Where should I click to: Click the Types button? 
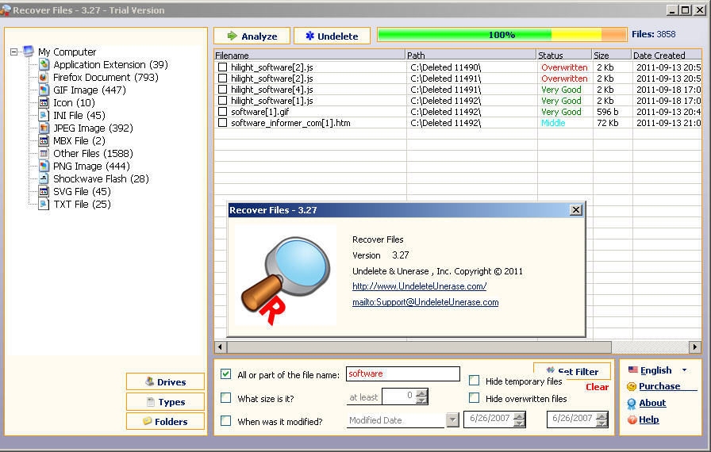(166, 402)
